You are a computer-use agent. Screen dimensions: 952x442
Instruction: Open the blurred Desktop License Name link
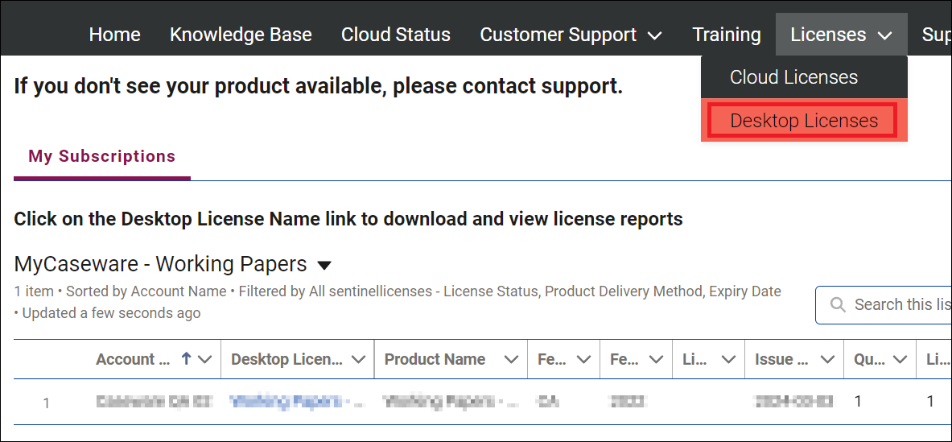[x=288, y=401]
